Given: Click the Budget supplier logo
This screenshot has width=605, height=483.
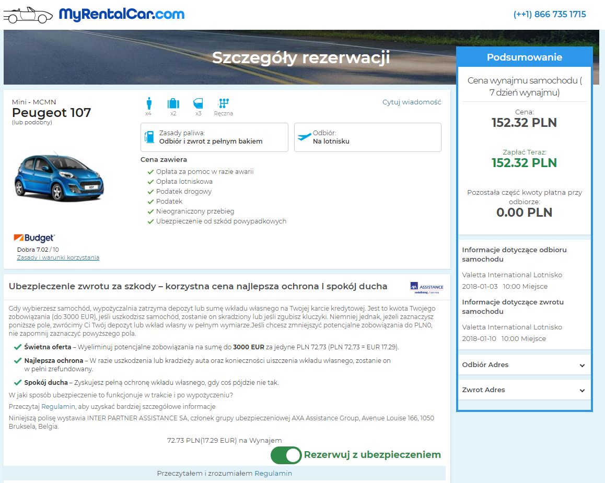Looking at the screenshot, I should (x=34, y=238).
